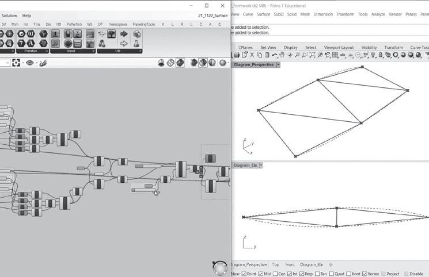Expand the Input panel in Grasshopper ribbon

pos(93,51)
